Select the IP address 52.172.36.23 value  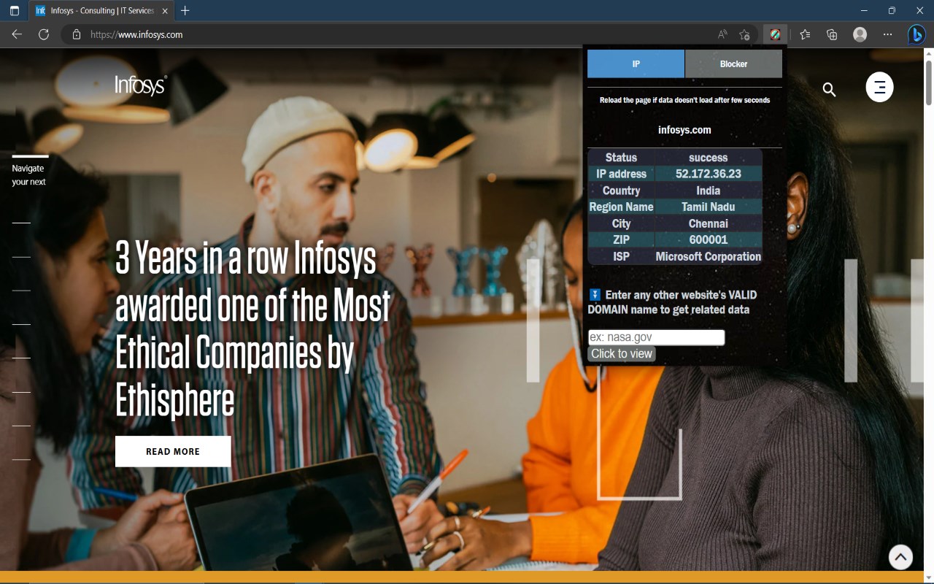709,174
